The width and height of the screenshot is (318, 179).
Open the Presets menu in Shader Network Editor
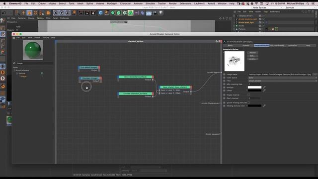(x=37, y=38)
